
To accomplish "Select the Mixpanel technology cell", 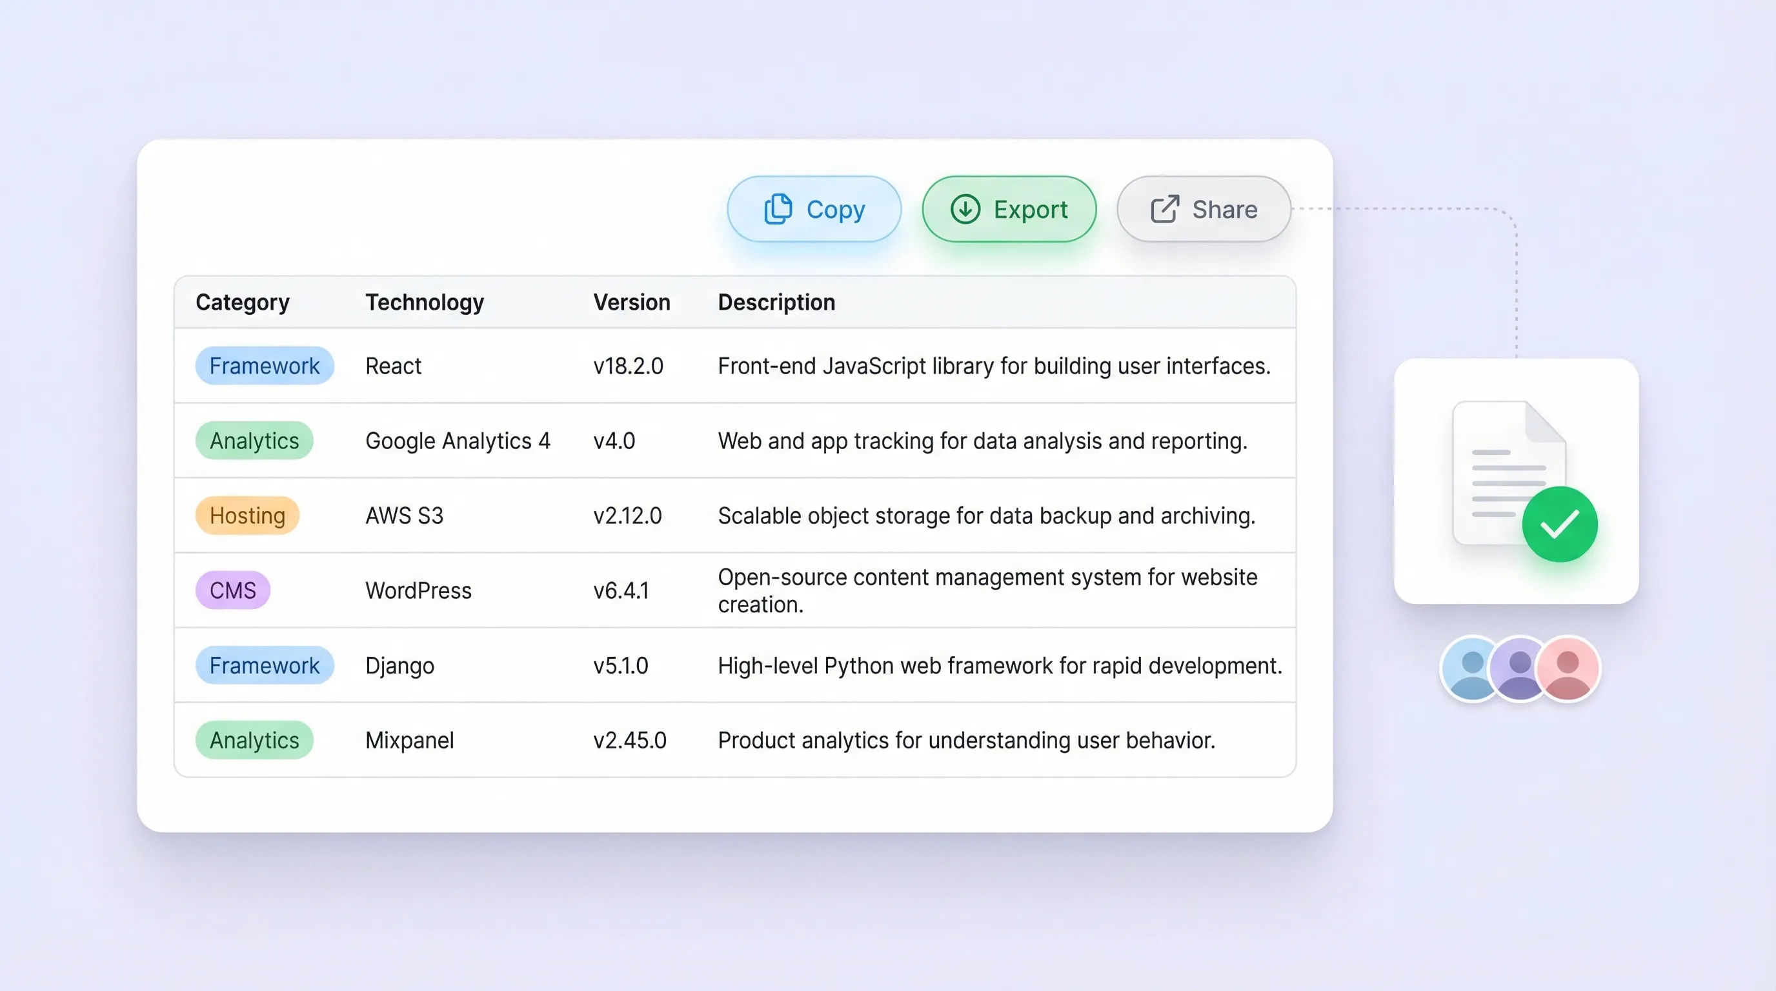I will [x=410, y=740].
